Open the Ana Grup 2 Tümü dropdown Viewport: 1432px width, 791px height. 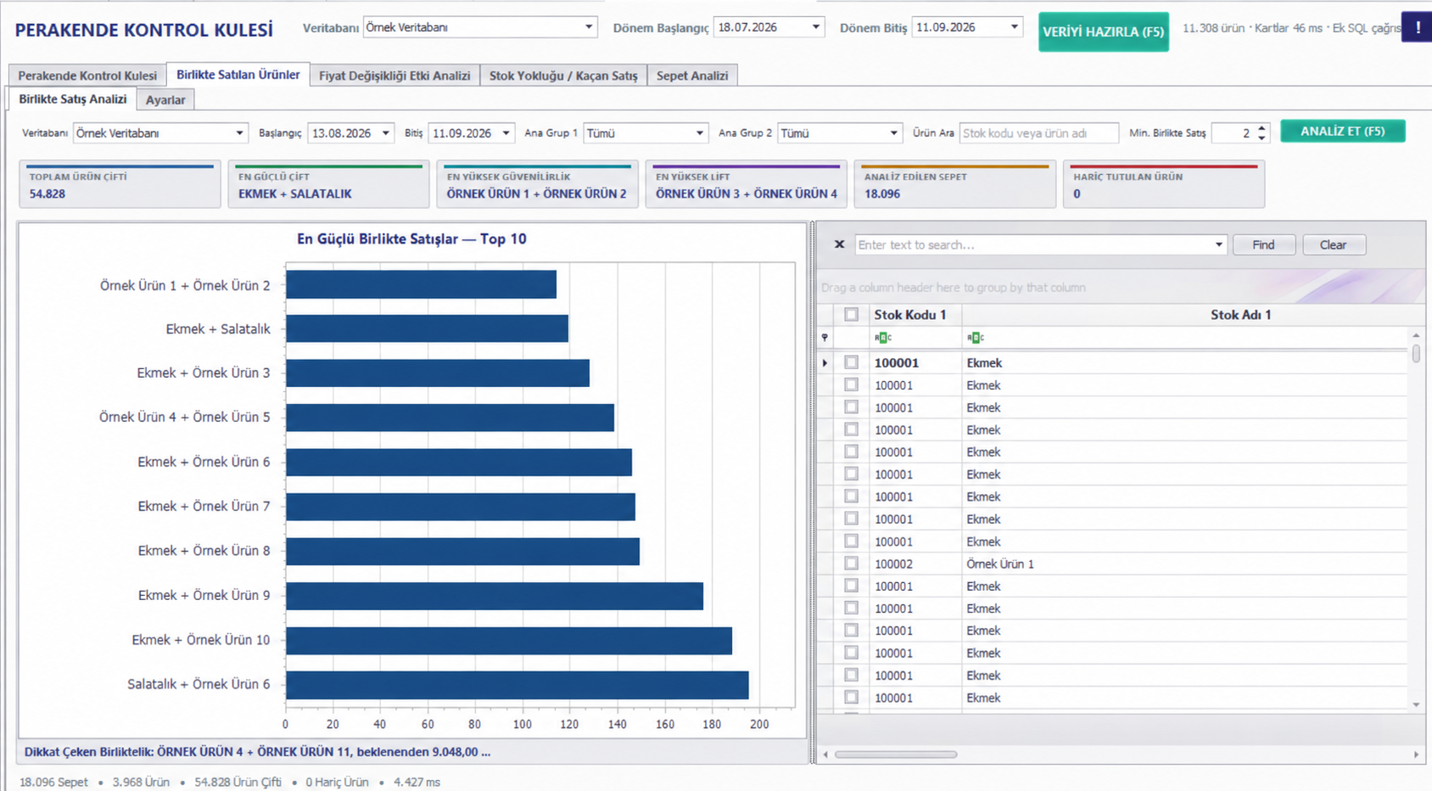coord(893,133)
